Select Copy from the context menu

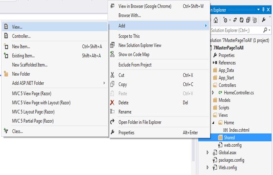(x=159, y=84)
